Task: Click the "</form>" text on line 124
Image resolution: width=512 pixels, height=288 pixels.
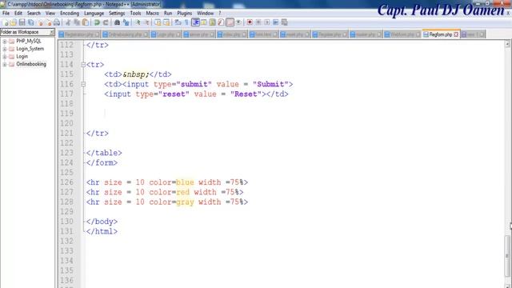Action: click(102, 162)
